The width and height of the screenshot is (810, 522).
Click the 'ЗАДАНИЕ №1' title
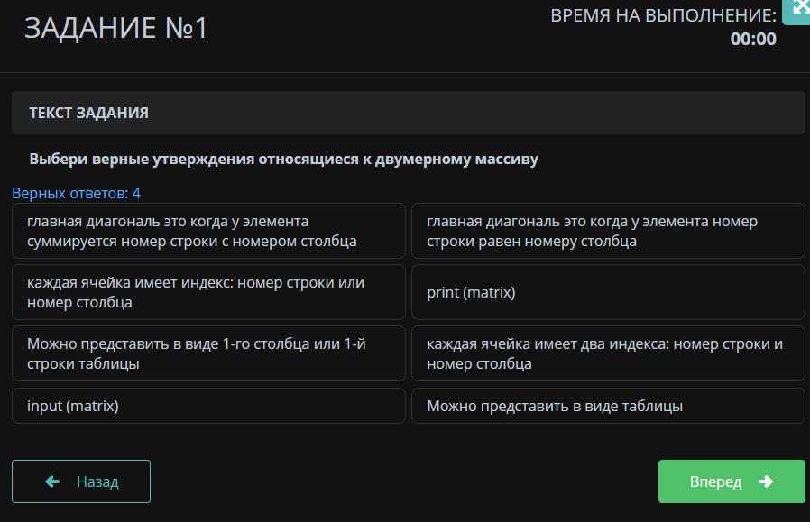click(x=116, y=28)
